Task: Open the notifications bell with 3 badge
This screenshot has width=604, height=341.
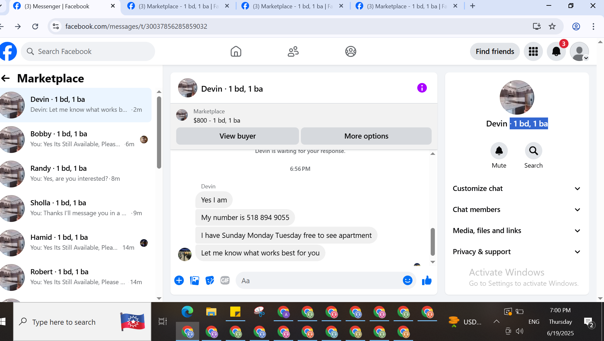Action: click(x=556, y=51)
